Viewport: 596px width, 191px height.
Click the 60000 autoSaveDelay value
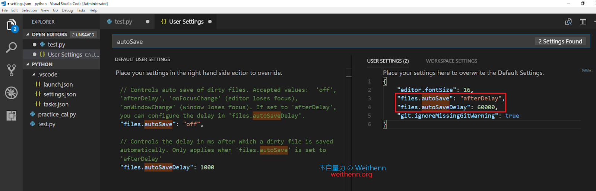tap(486, 107)
